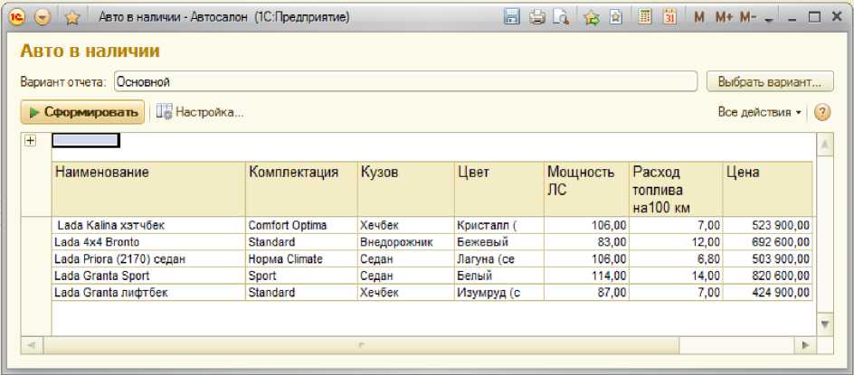This screenshot has height=375, width=854.
Task: Select the Lada Kalina хэтчбек cell
Action: pyautogui.click(x=148, y=225)
